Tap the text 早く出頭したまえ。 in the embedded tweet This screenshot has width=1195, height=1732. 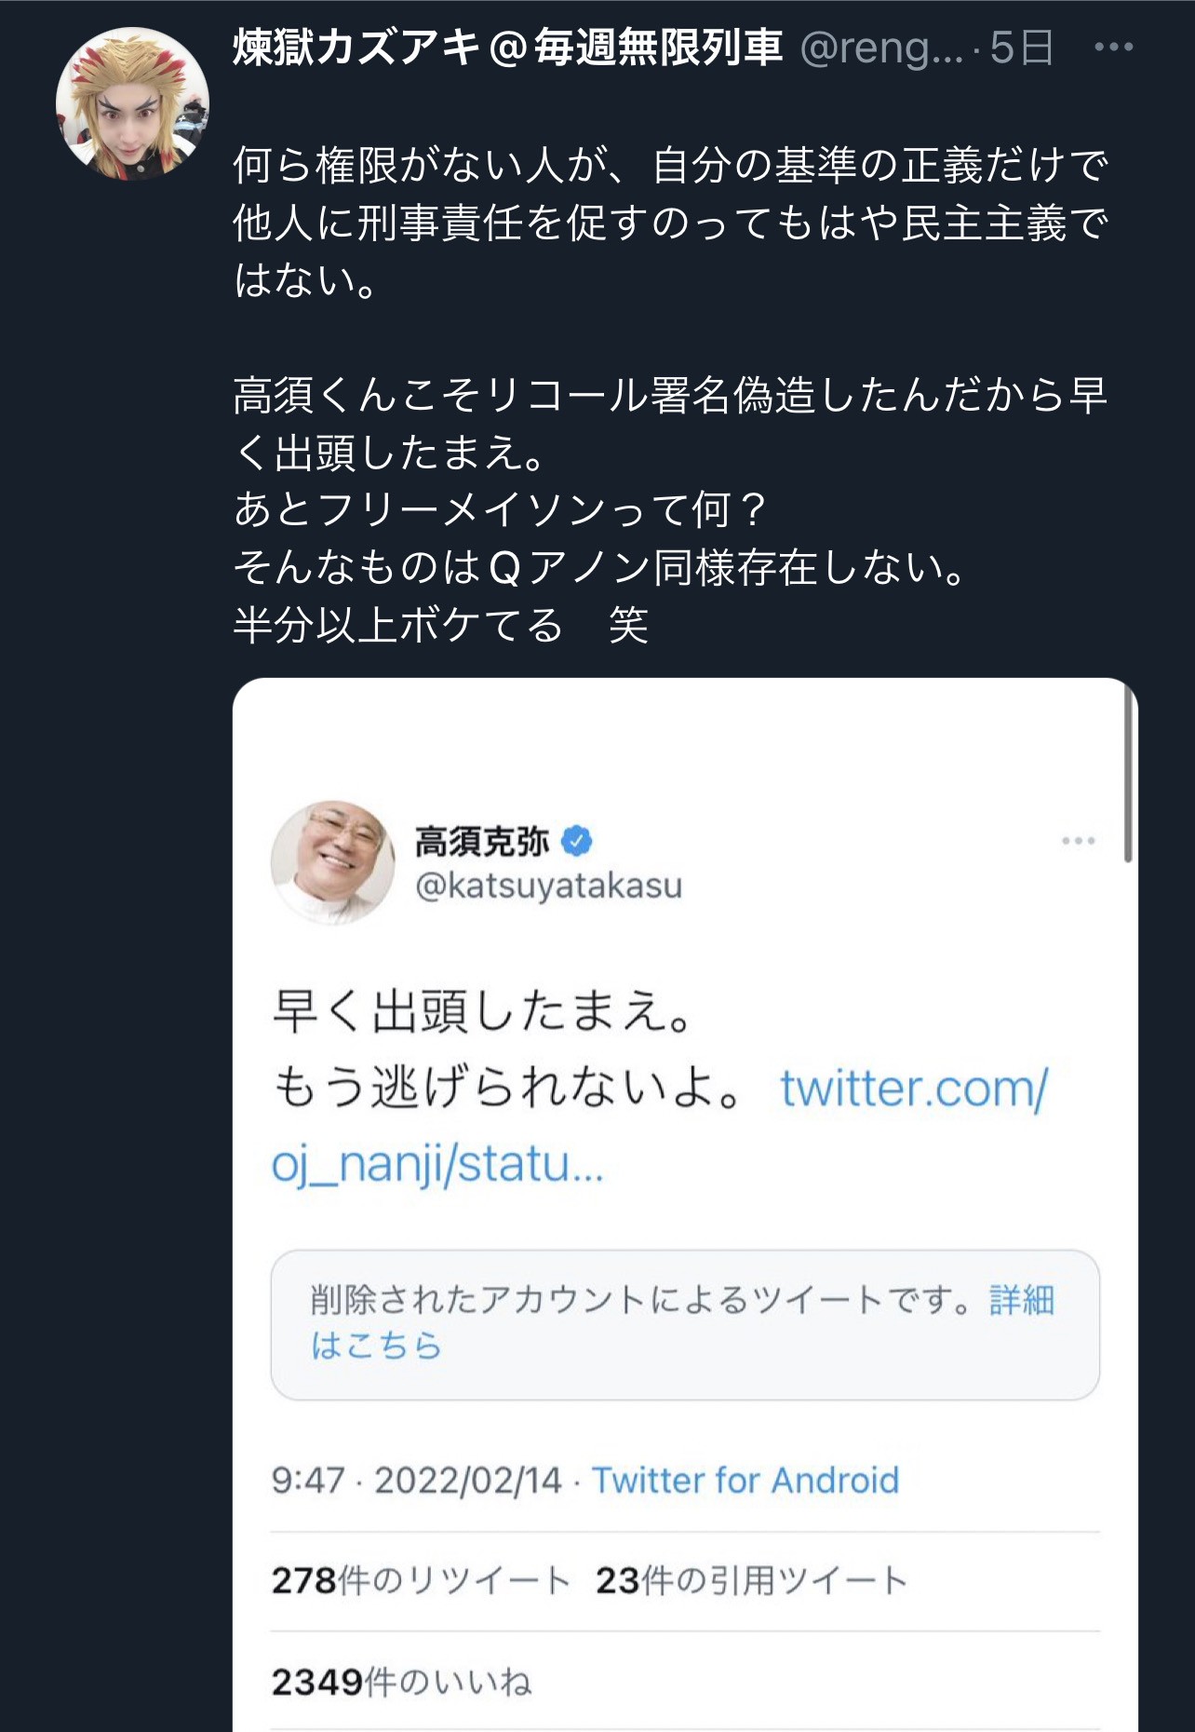point(482,1011)
